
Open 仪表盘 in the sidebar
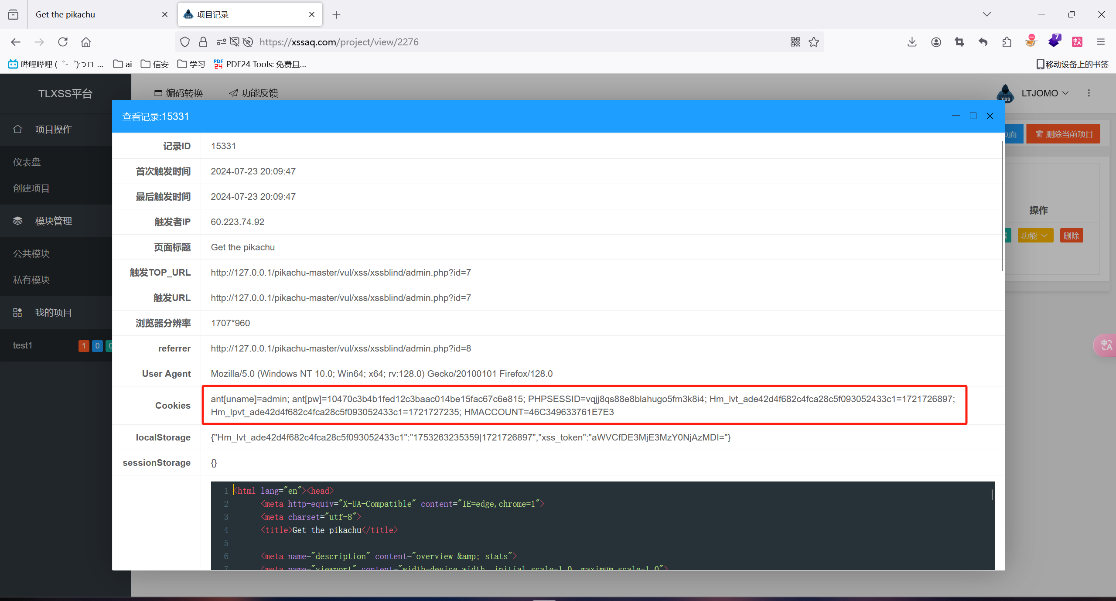click(27, 162)
